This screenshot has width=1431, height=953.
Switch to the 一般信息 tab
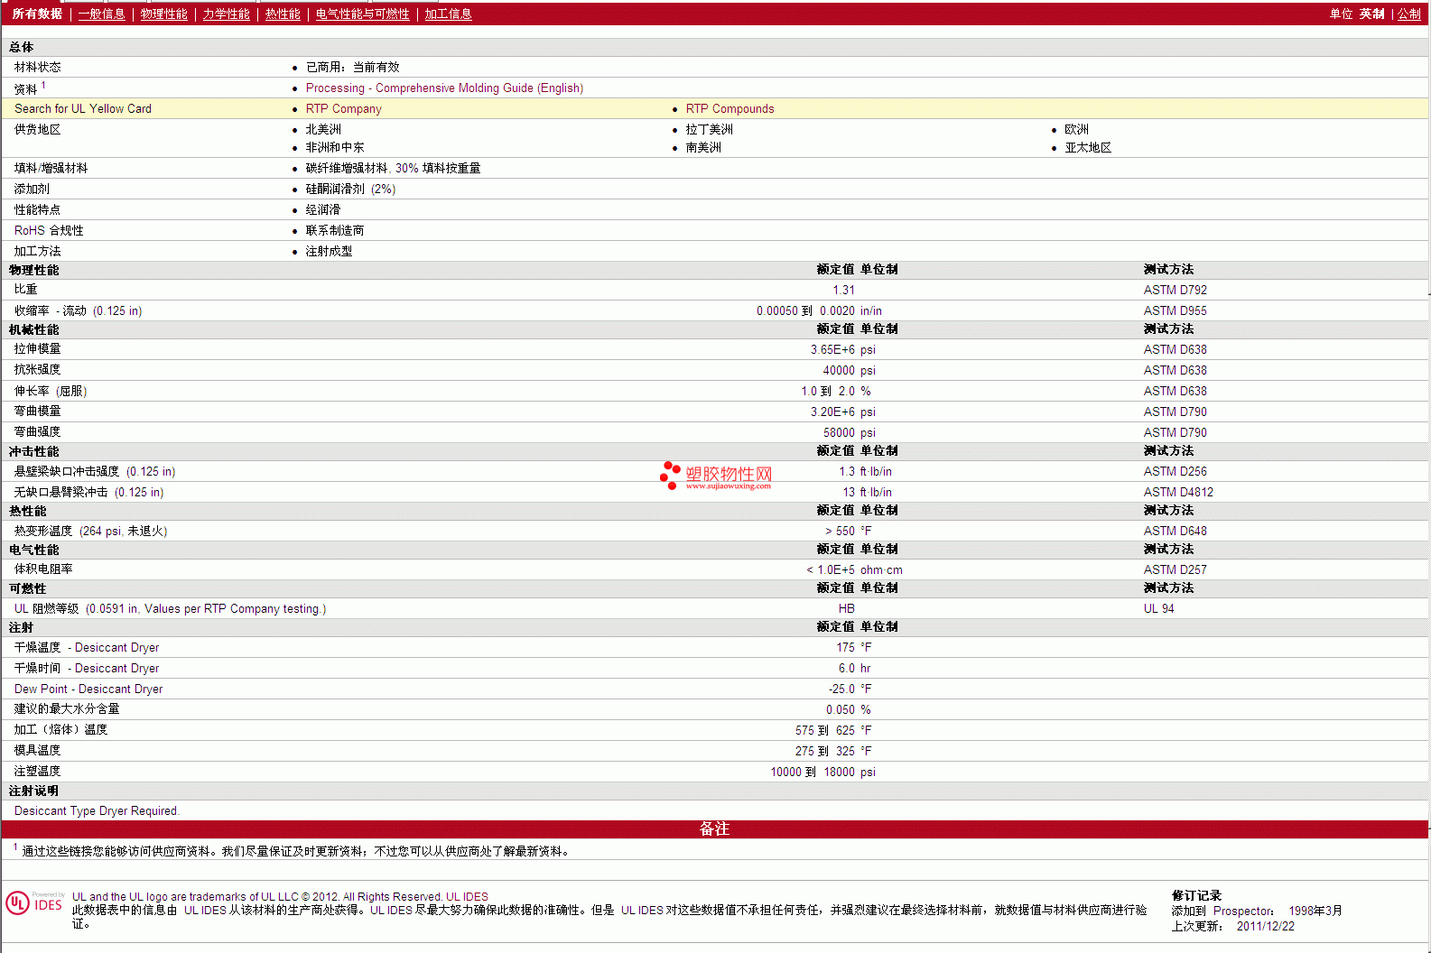tap(101, 14)
